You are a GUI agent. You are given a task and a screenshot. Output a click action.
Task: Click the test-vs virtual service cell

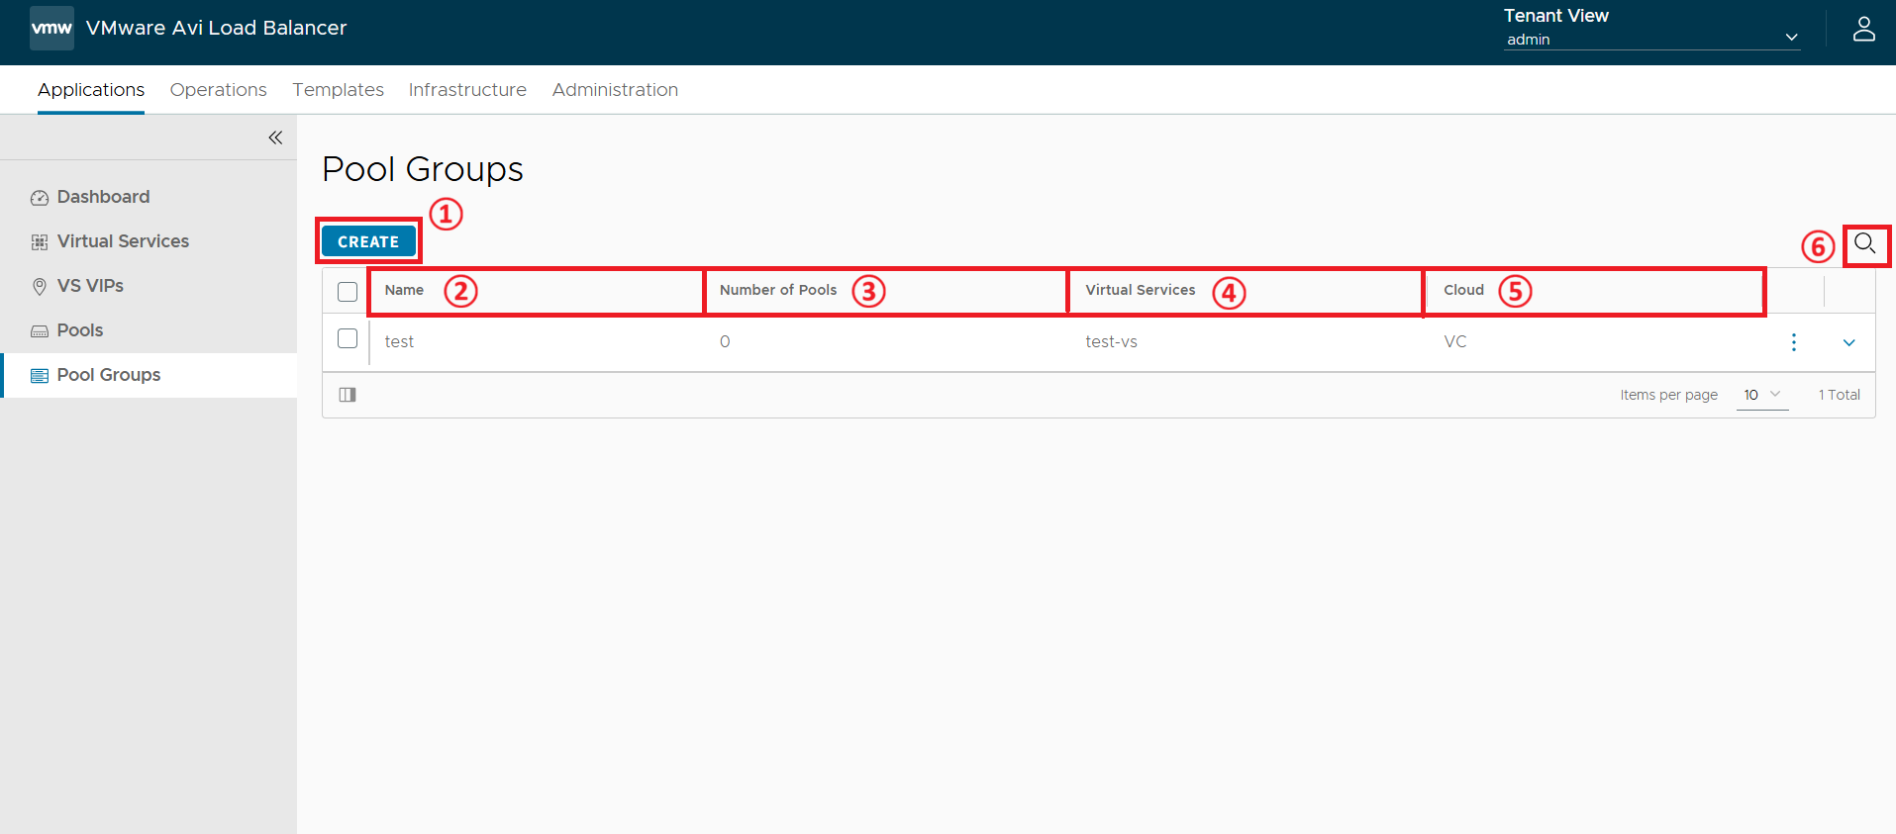[x=1111, y=342]
